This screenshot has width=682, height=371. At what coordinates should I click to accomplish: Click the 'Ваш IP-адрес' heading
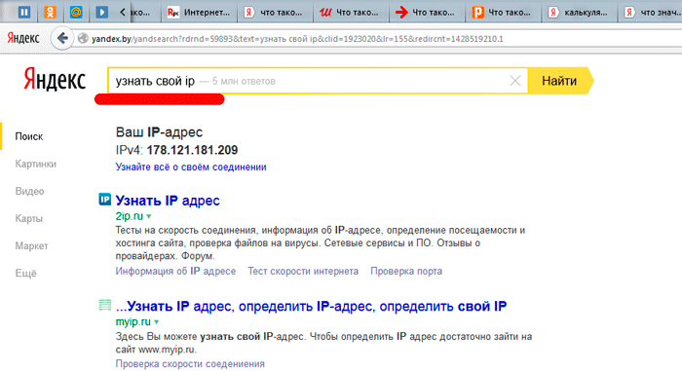[159, 132]
